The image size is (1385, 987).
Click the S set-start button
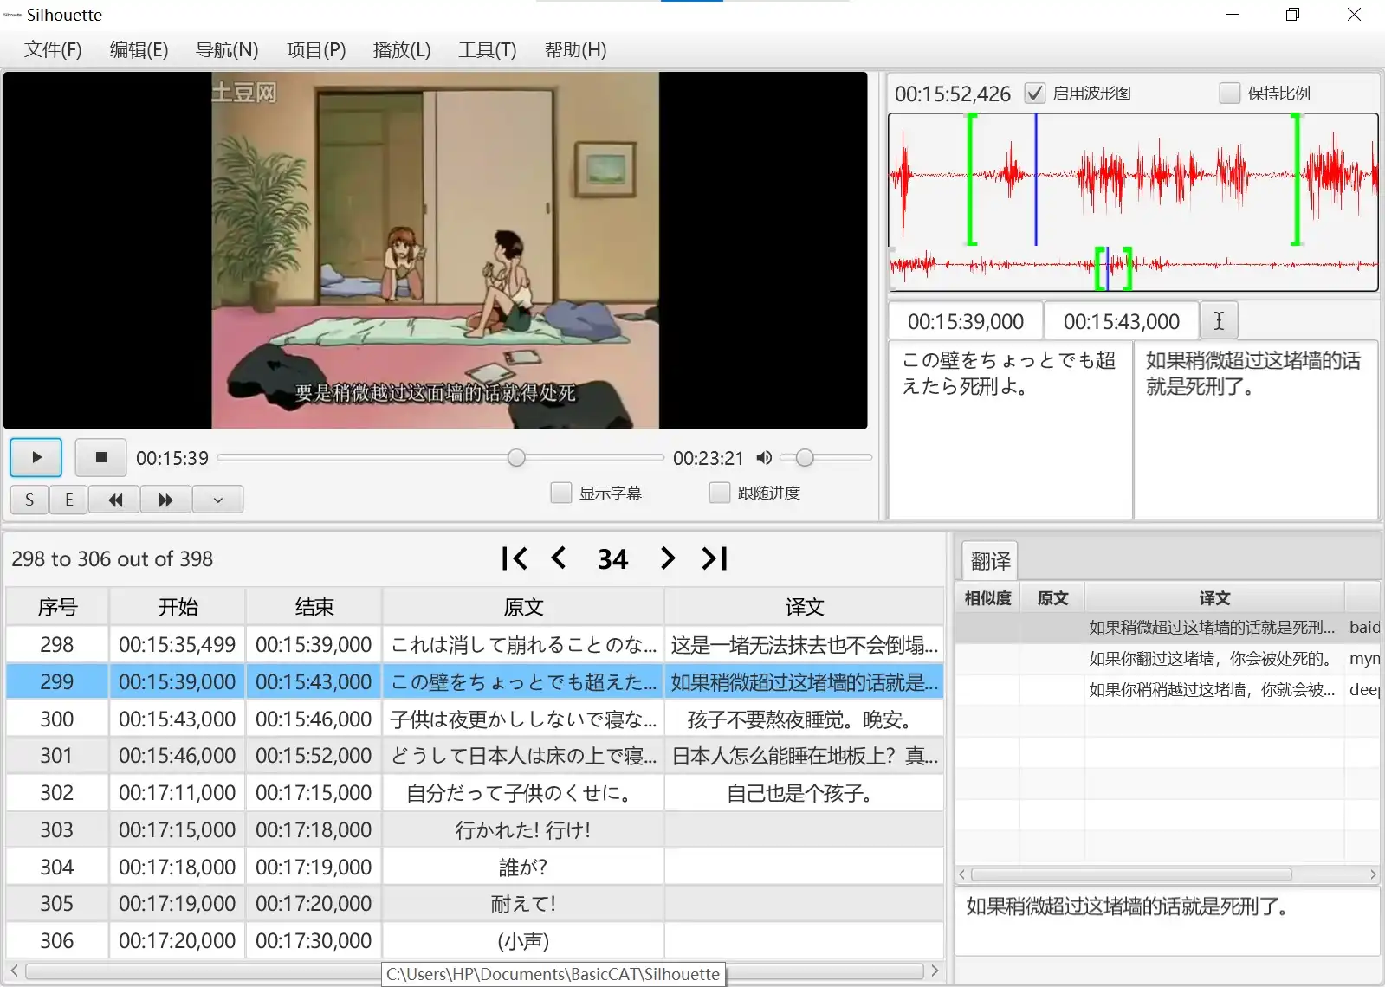29,500
